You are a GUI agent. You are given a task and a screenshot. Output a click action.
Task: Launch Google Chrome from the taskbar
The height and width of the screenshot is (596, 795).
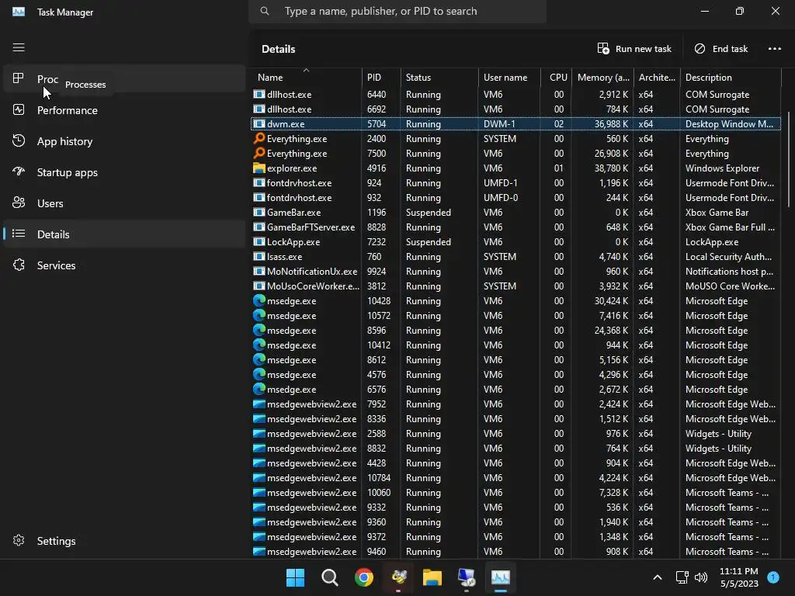point(363,577)
